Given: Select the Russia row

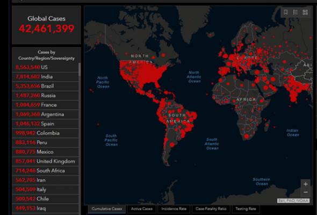Looking at the screenshot, I should pyautogui.click(x=46, y=96).
